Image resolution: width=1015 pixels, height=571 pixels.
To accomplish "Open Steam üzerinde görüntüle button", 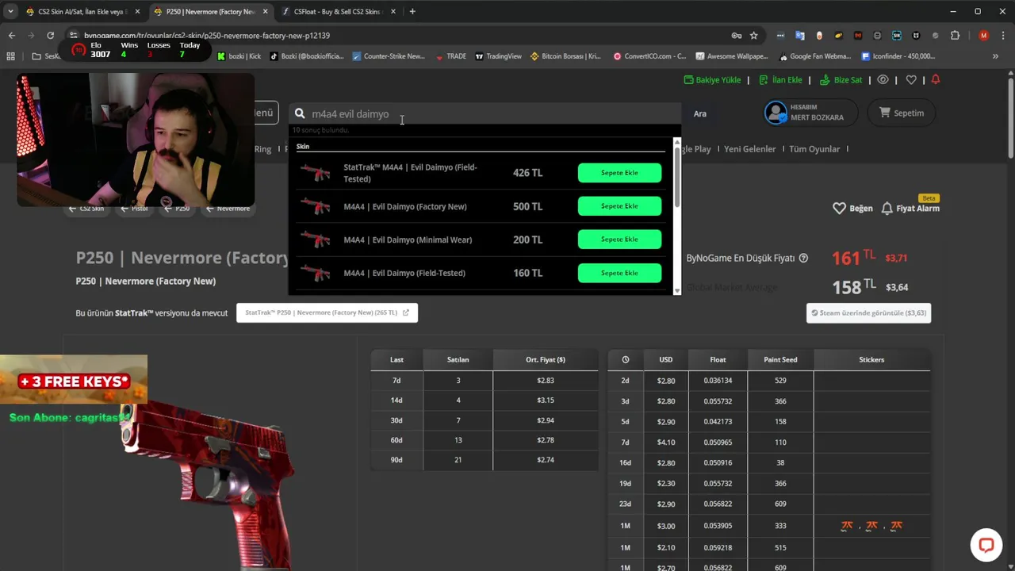I will tap(868, 312).
